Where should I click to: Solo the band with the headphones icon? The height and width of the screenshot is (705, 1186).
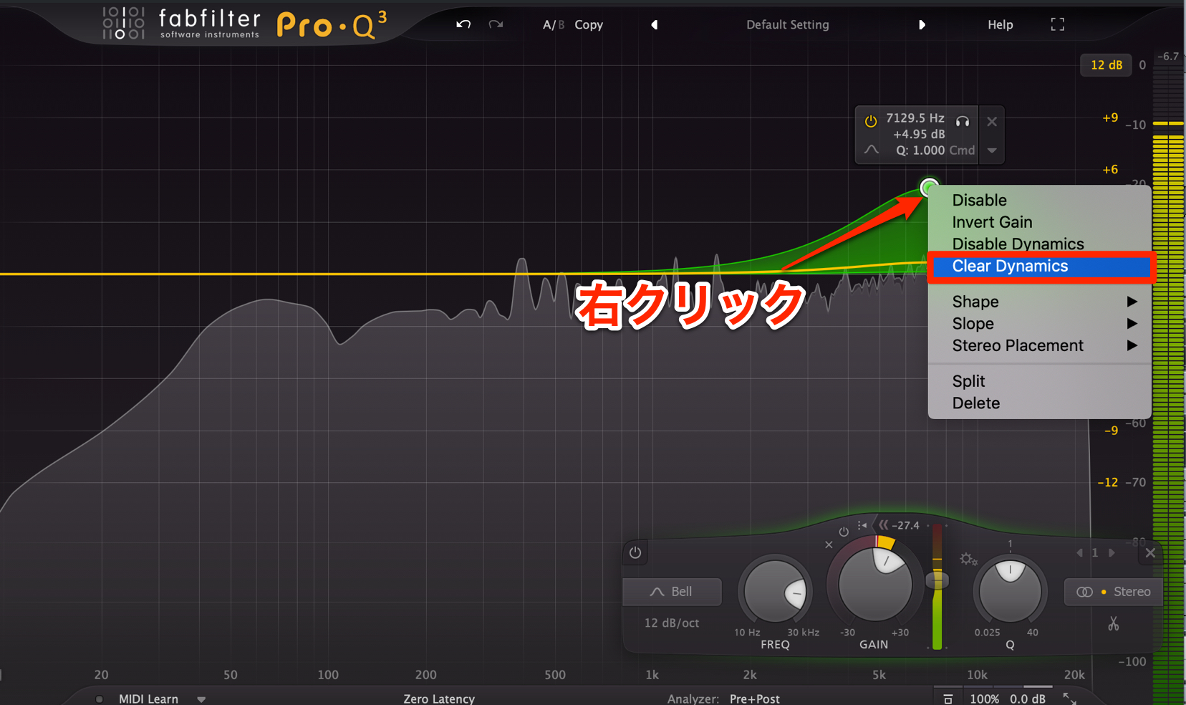coord(963,121)
